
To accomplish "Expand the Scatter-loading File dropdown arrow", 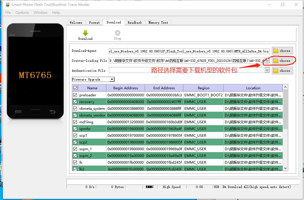I will [267, 61].
